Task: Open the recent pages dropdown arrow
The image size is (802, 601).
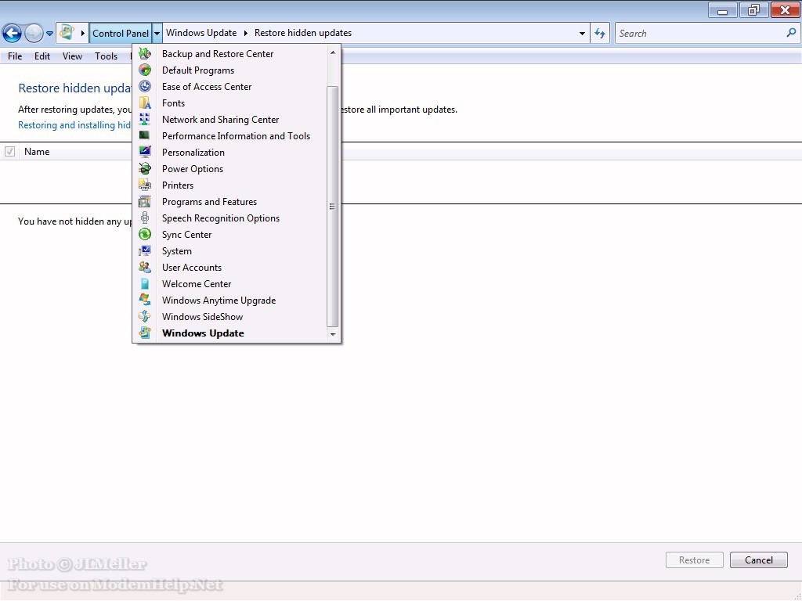Action: click(x=49, y=34)
